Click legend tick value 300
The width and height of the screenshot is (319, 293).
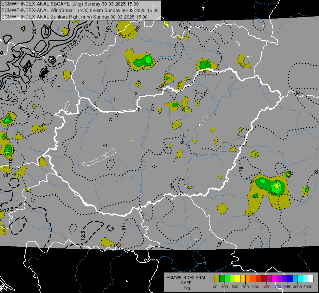[225, 287]
